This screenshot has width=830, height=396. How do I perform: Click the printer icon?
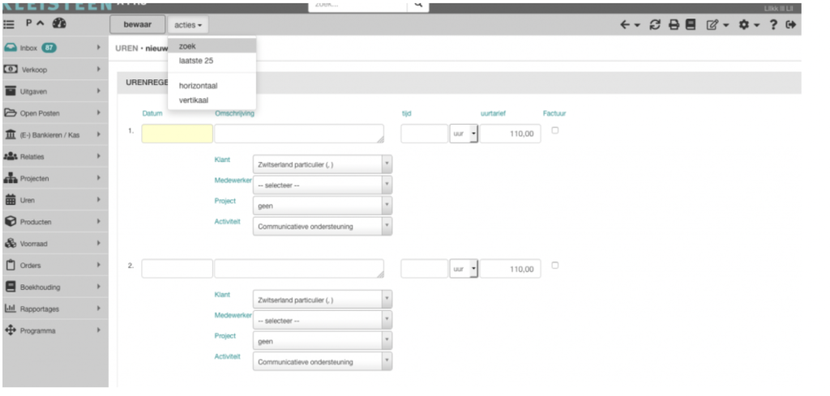(672, 25)
